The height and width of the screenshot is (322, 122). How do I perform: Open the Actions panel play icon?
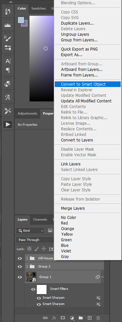(8, 124)
